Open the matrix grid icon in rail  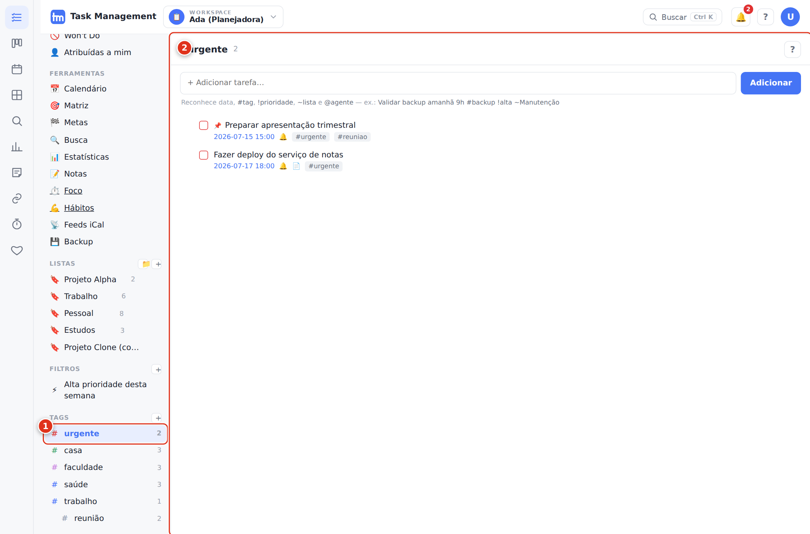click(17, 95)
